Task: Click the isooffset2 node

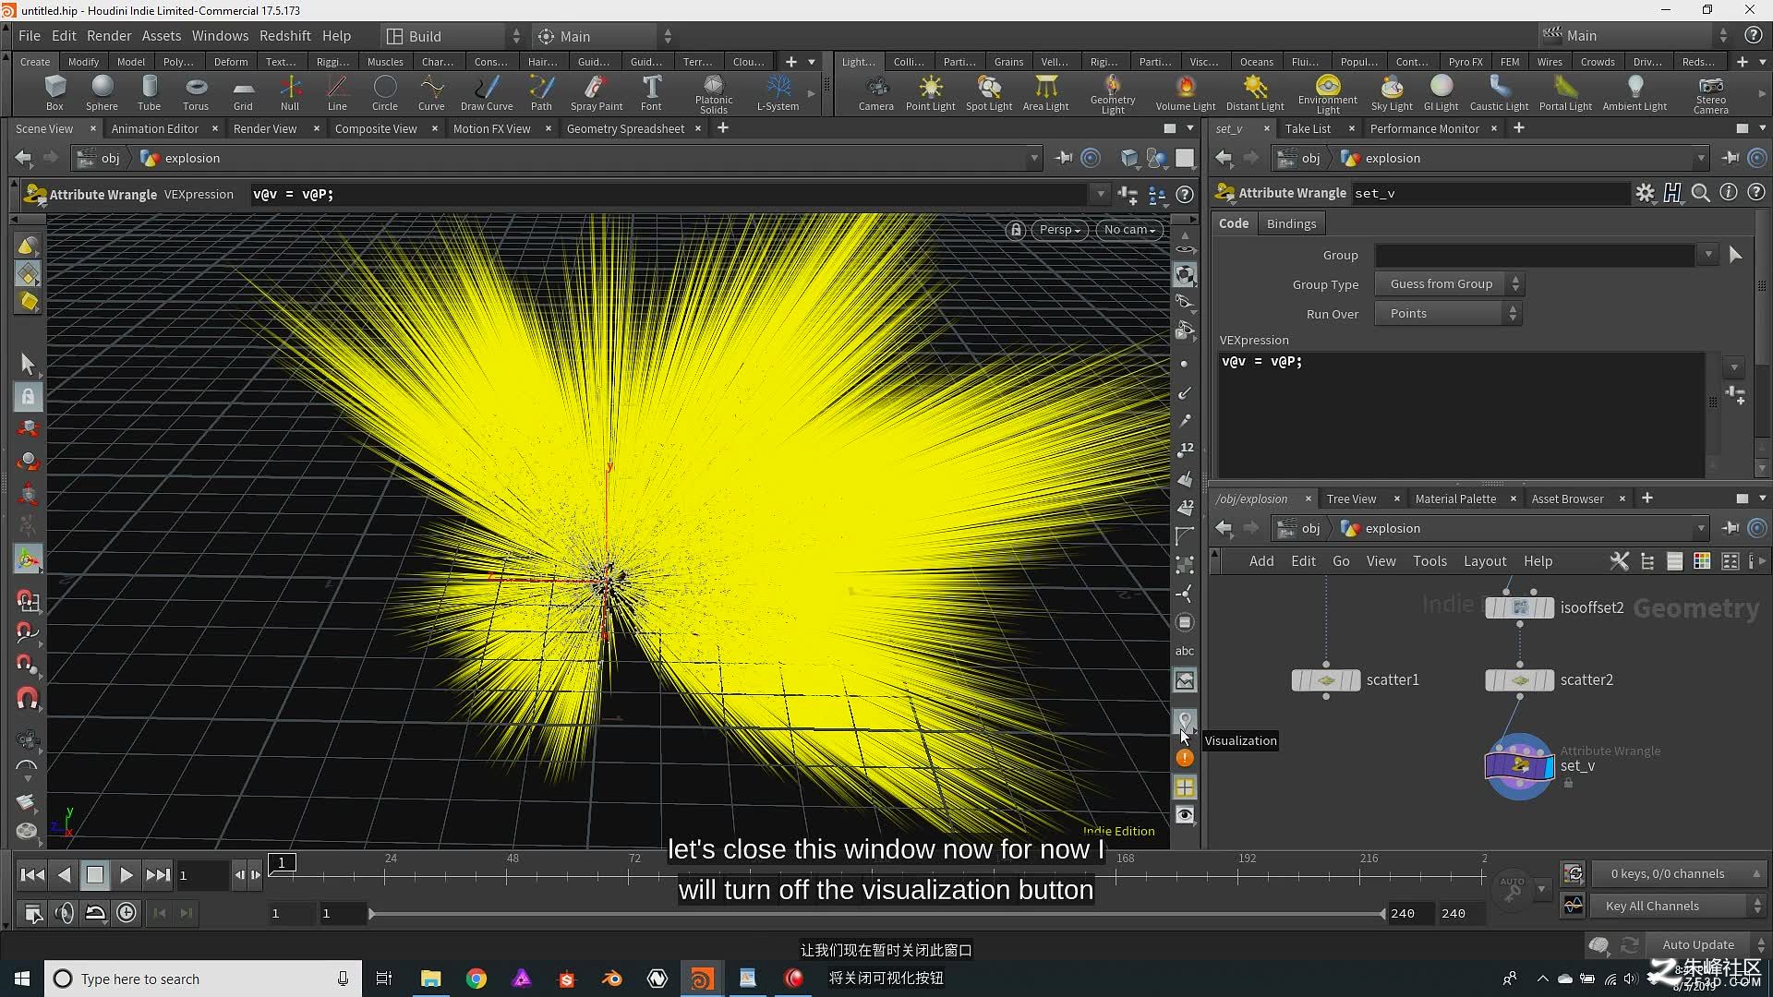Action: (1520, 607)
